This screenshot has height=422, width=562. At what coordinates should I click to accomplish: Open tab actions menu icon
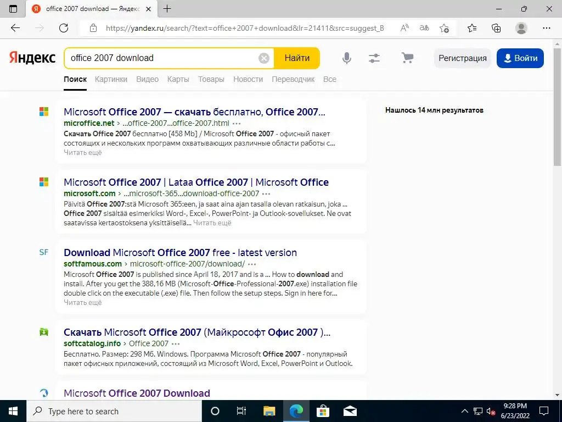[13, 9]
